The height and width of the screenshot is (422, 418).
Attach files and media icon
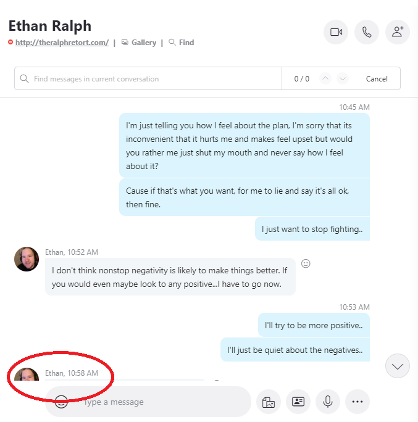coord(269,402)
